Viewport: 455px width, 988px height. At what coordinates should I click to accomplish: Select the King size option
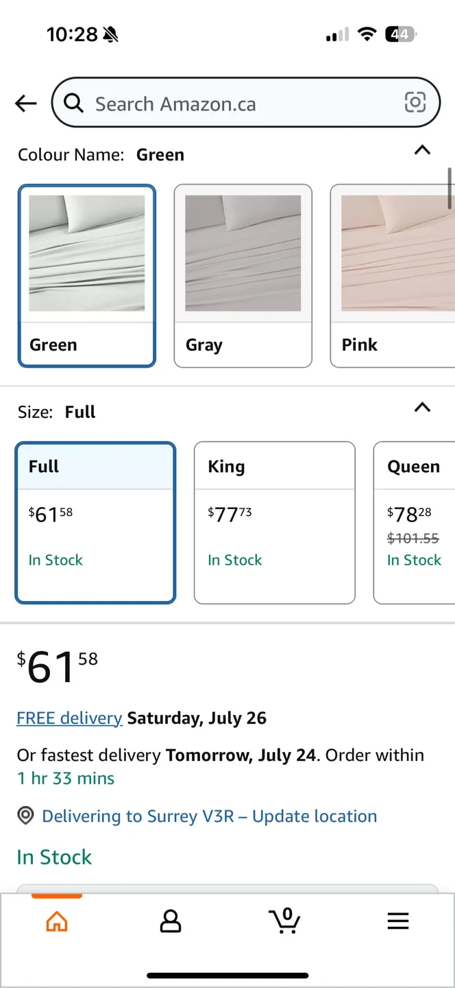(274, 523)
